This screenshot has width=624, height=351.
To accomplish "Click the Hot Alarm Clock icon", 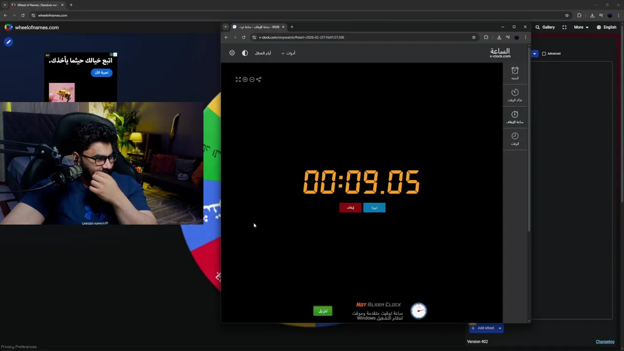I will 419,311.
